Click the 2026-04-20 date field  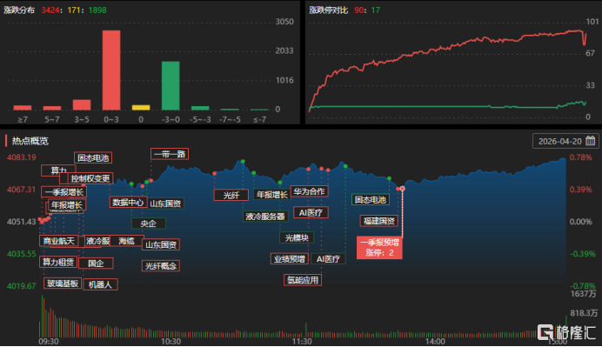(565, 141)
